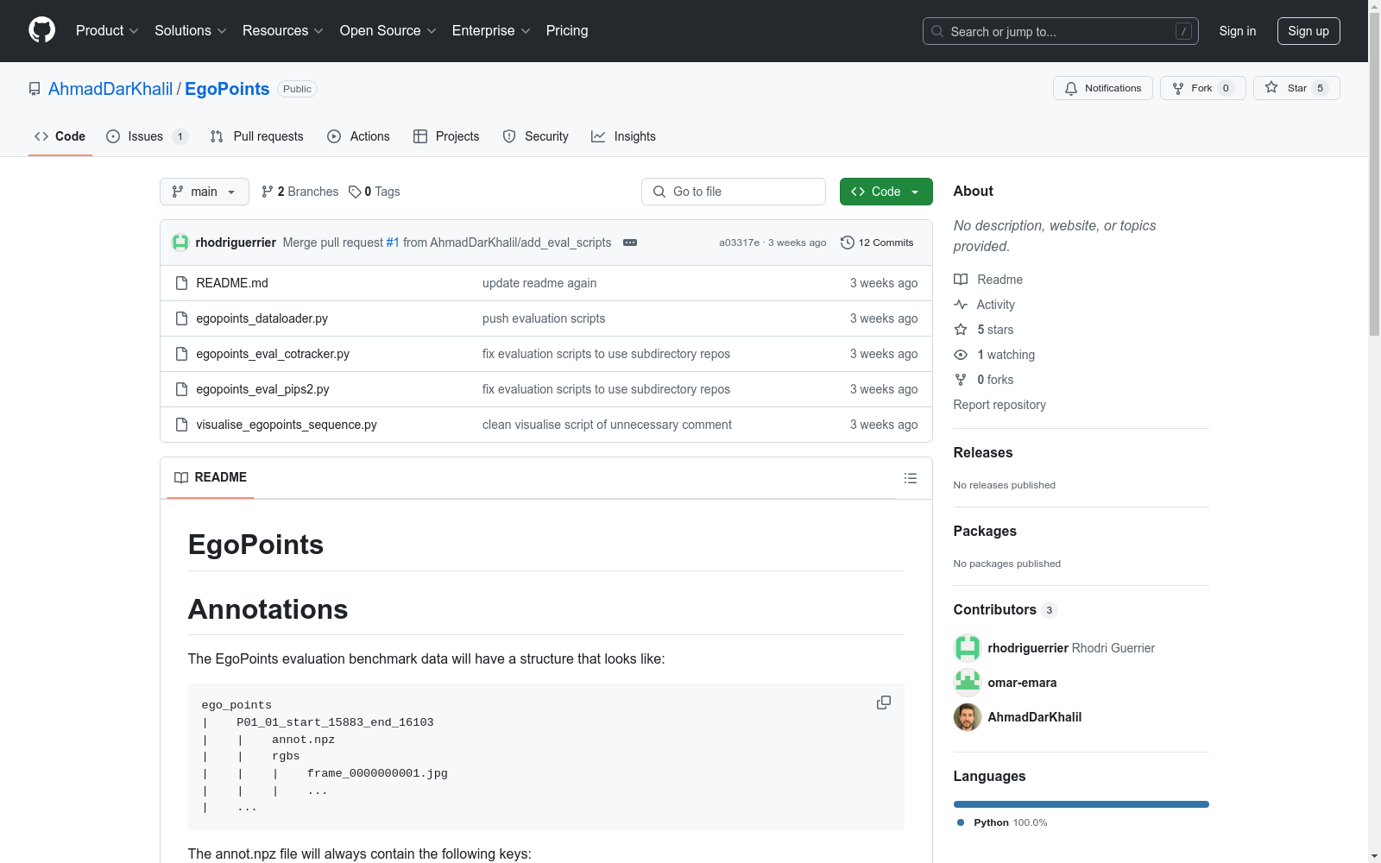The image size is (1381, 863).
Task: Expand the Product menu
Action: click(107, 31)
